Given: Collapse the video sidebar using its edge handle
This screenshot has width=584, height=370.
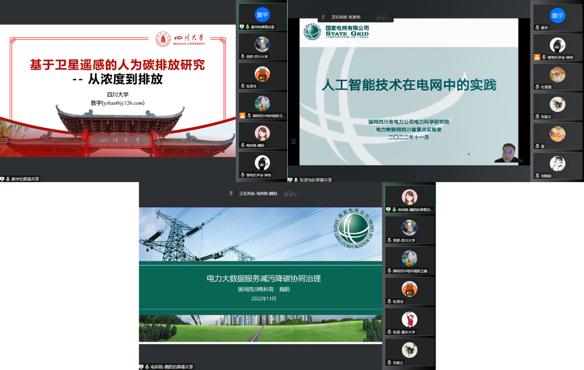Looking at the screenshot, I should [293, 142].
